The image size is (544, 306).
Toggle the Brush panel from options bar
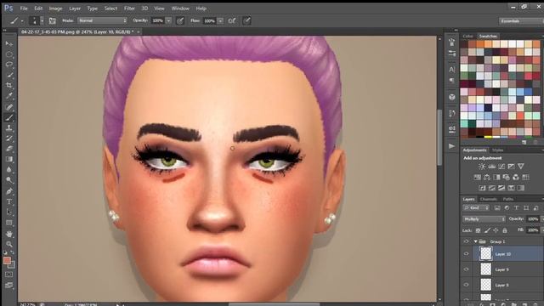[x=53, y=20]
